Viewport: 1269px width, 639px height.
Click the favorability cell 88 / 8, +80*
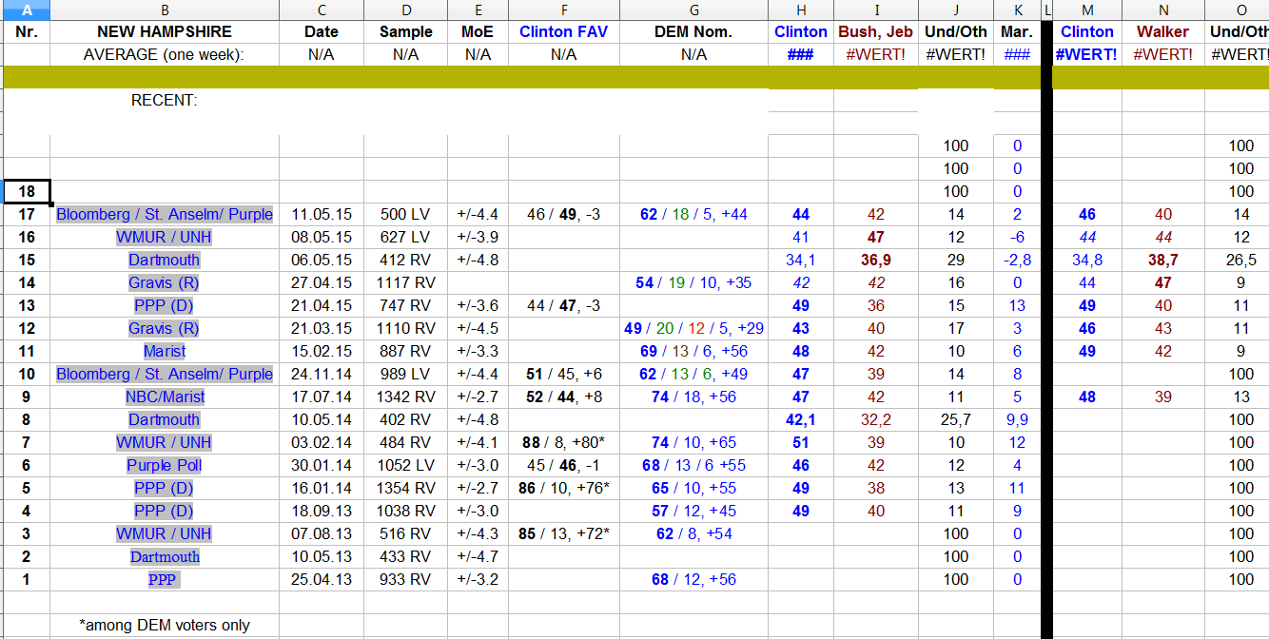(x=564, y=442)
